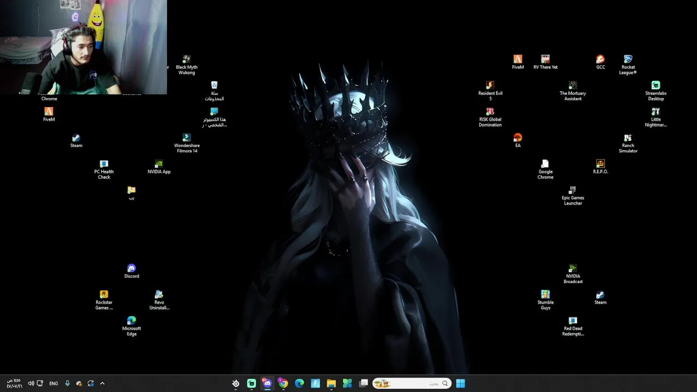Launch Microsoft Edge from the taskbar
Viewport: 697px width, 392px height.
click(299, 383)
